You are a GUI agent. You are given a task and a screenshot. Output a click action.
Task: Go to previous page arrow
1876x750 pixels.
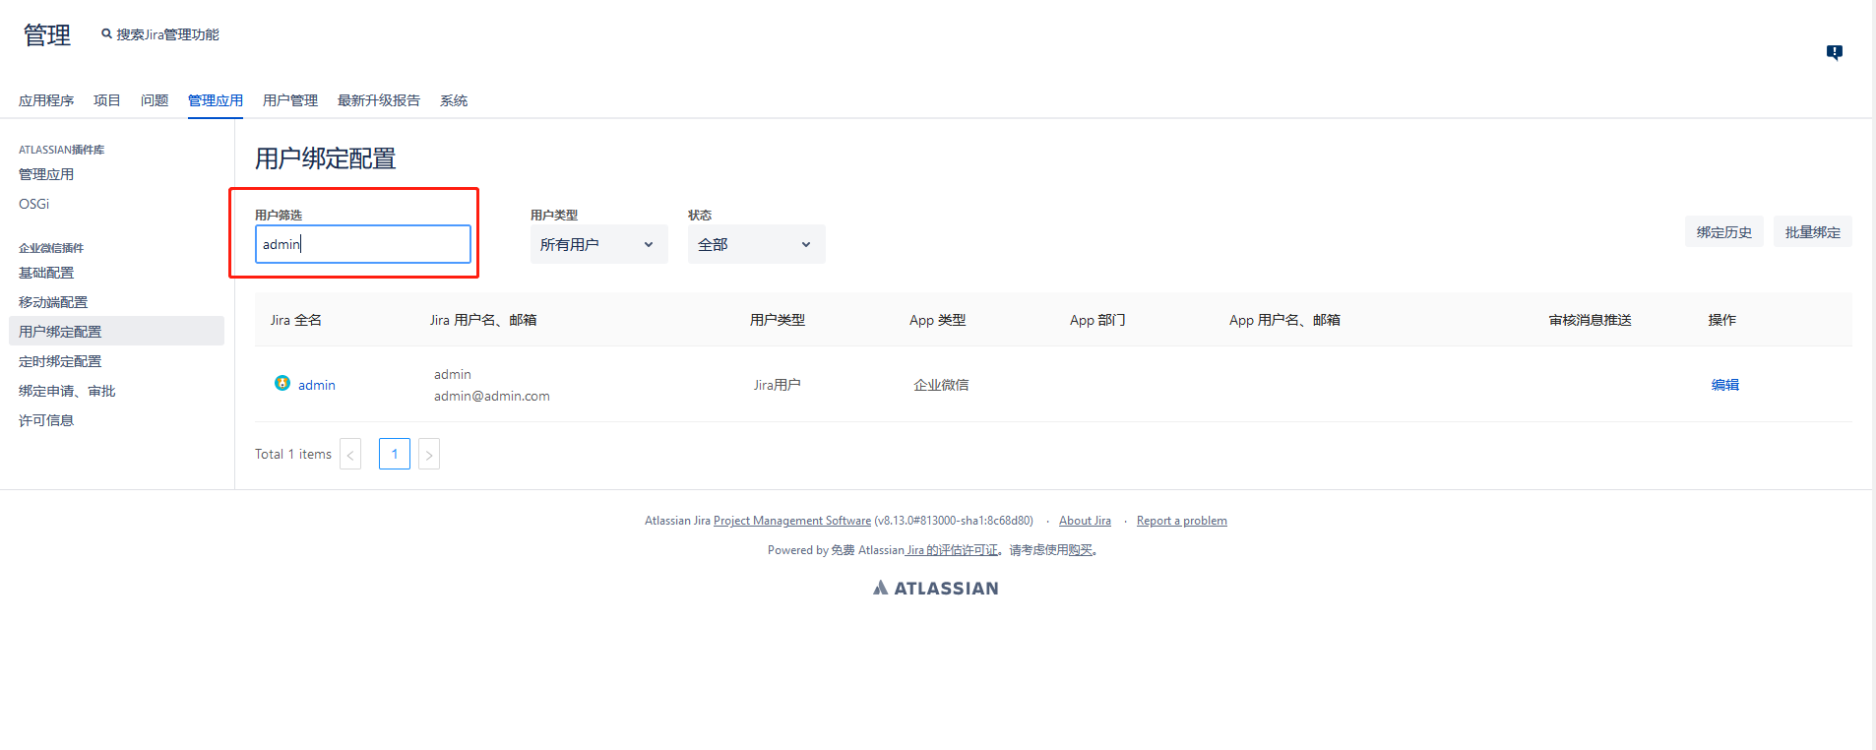[350, 455]
